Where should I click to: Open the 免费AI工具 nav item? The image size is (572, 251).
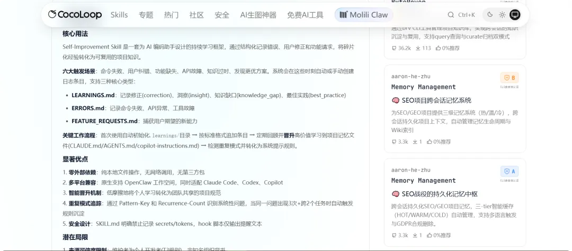coord(306,15)
